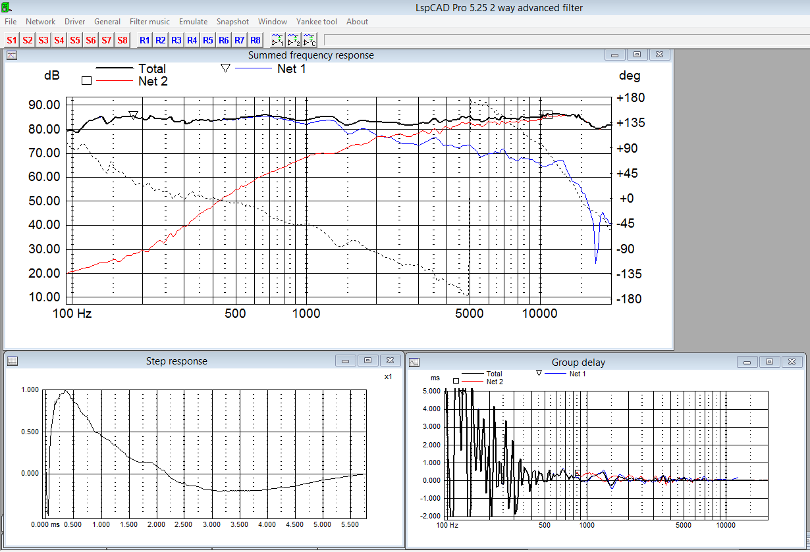Click the S7 snapshot store button
Image resolution: width=810 pixels, height=552 pixels.
click(x=107, y=40)
